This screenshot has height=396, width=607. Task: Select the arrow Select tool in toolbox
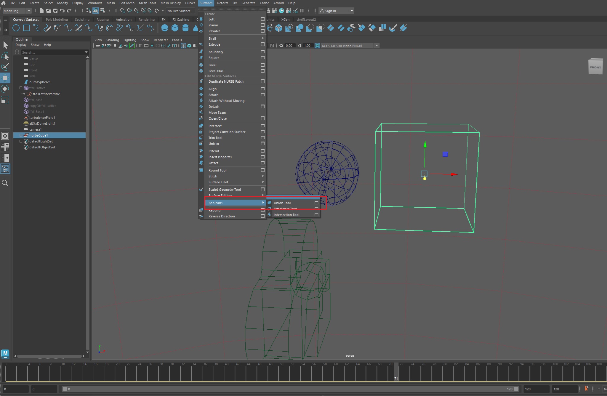click(x=5, y=45)
